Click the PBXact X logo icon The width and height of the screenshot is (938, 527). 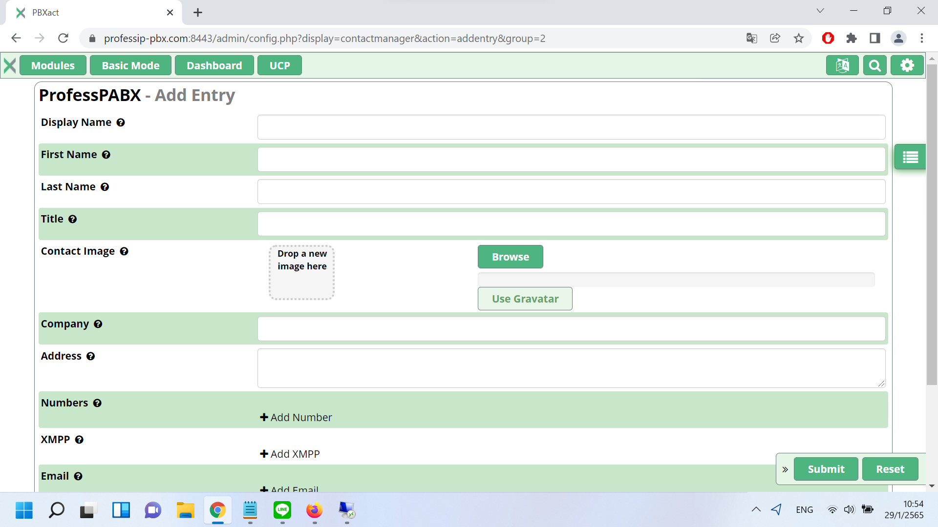pyautogui.click(x=10, y=65)
